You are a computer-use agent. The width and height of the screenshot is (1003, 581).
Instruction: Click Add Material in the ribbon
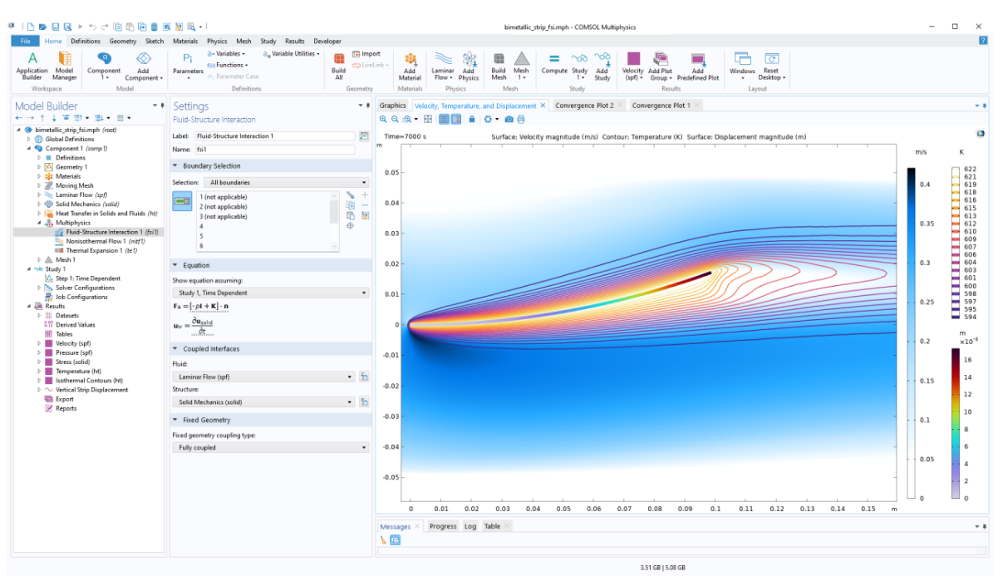coord(410,65)
